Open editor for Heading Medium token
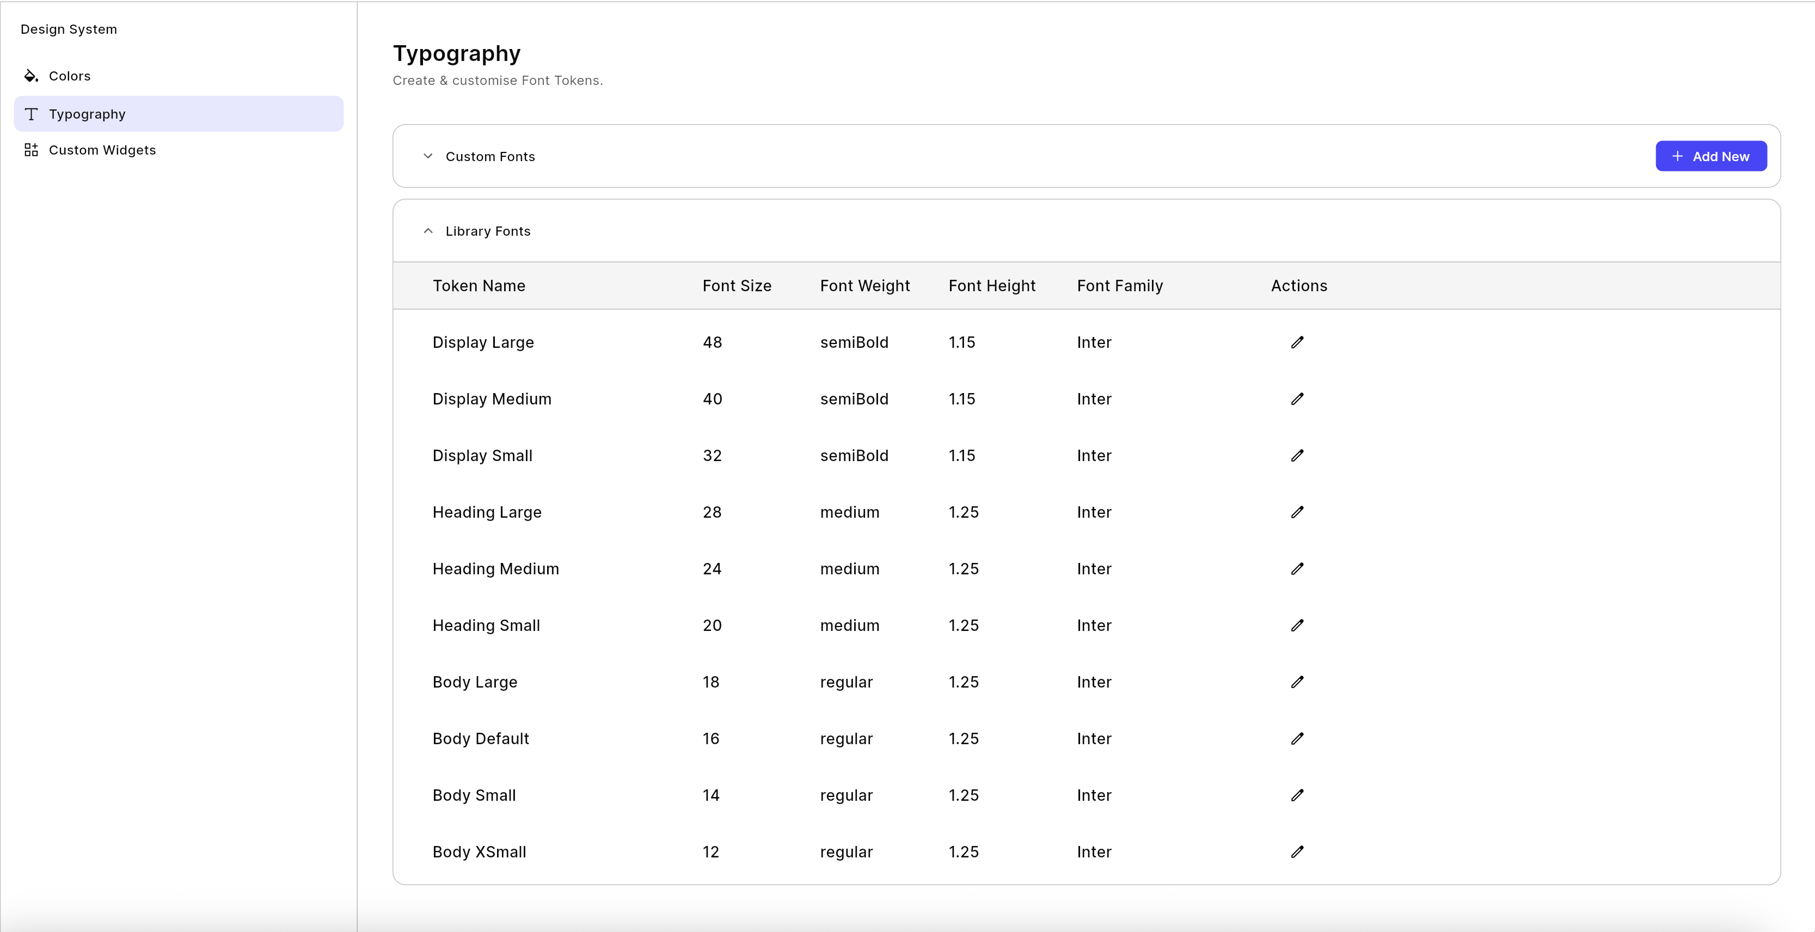This screenshot has height=932, width=1815. (1297, 568)
